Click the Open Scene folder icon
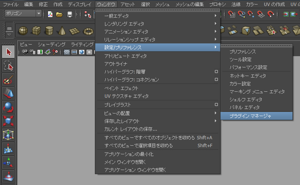 tap(59, 14)
